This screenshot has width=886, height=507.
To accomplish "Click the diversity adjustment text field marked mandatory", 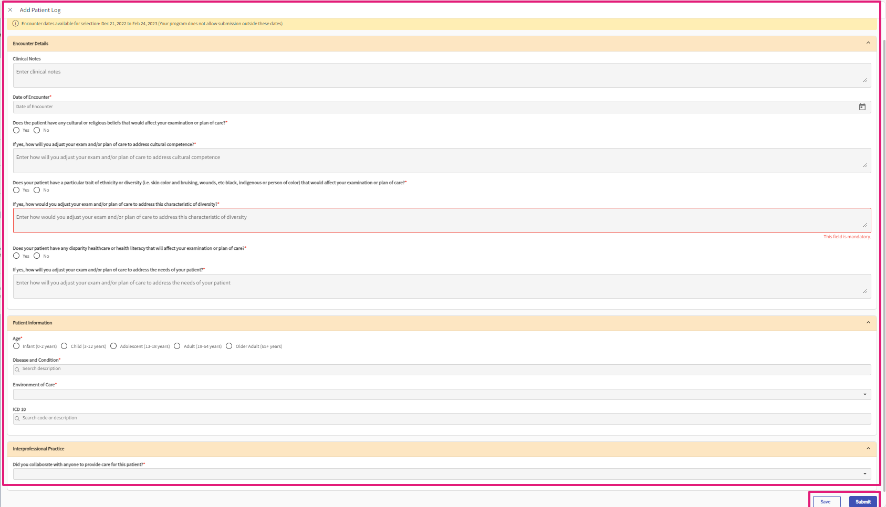I will [x=441, y=220].
